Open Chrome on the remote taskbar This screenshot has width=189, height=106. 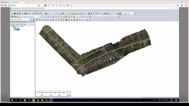point(38,100)
